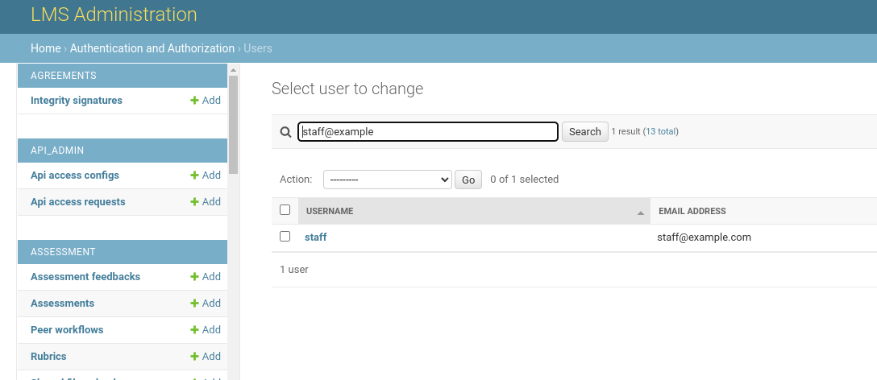Open Assessment feedbacks list
877x380 pixels.
pyautogui.click(x=85, y=277)
